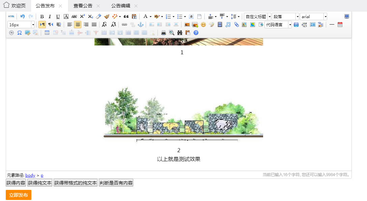This screenshot has height=201, width=367.
Task: Insert an emoticon into the text
Action: 203,25
